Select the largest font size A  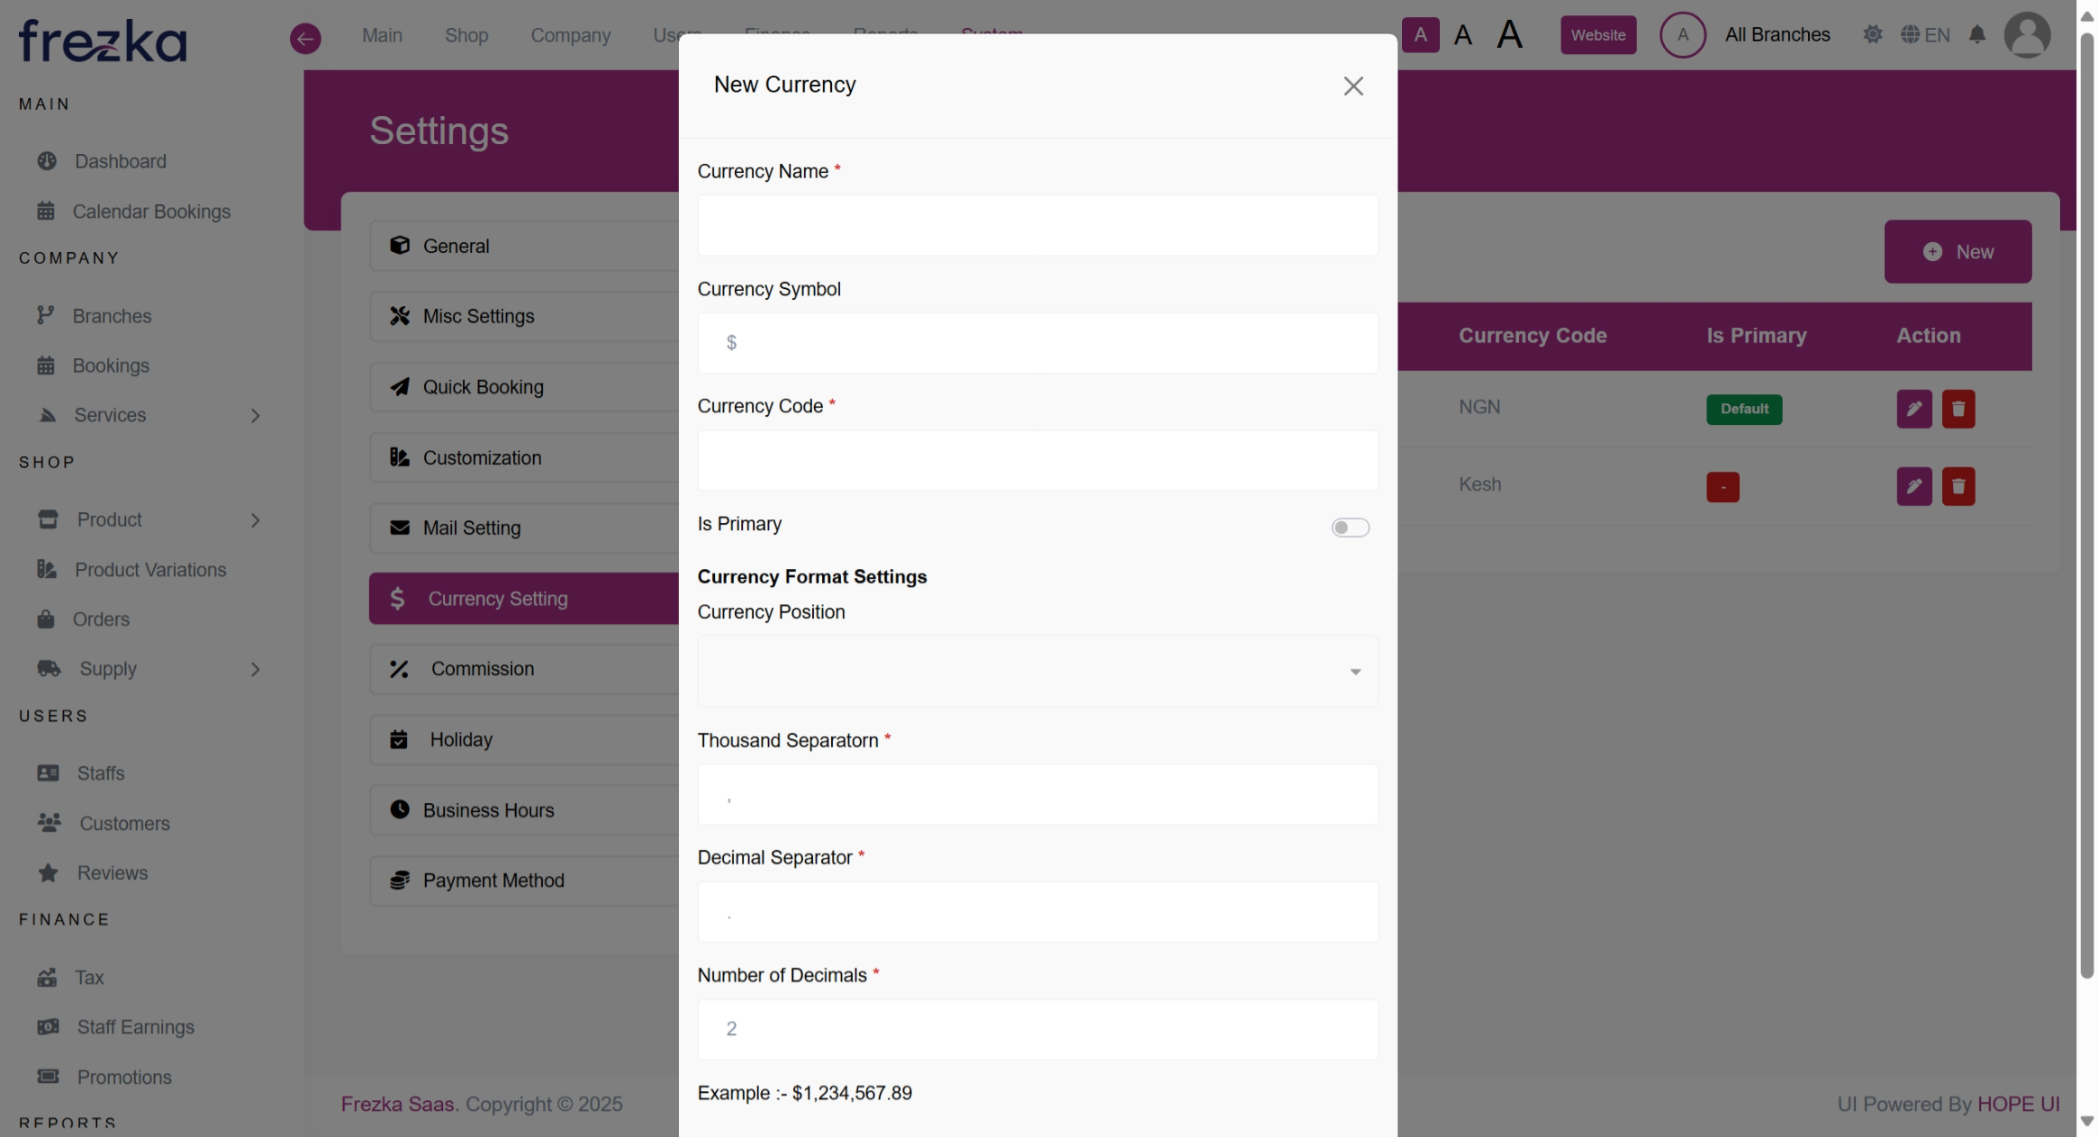click(x=1509, y=35)
